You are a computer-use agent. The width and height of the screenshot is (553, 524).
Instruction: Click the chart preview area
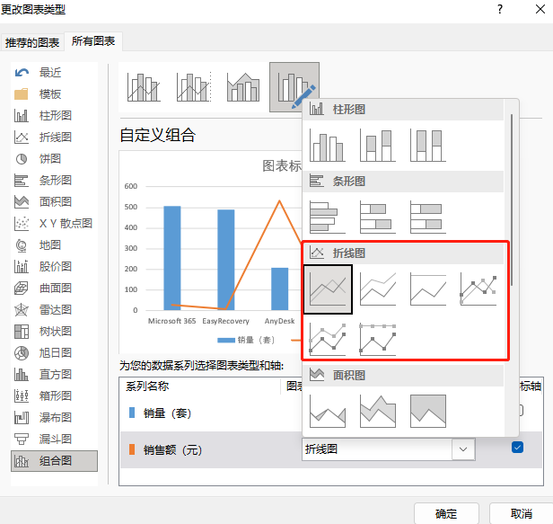pyautogui.click(x=211, y=252)
